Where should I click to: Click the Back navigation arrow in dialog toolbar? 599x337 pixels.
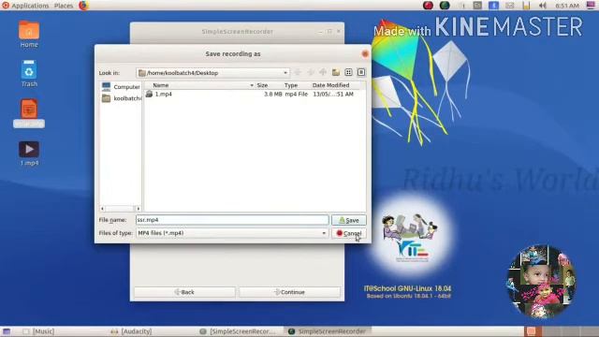pos(298,72)
